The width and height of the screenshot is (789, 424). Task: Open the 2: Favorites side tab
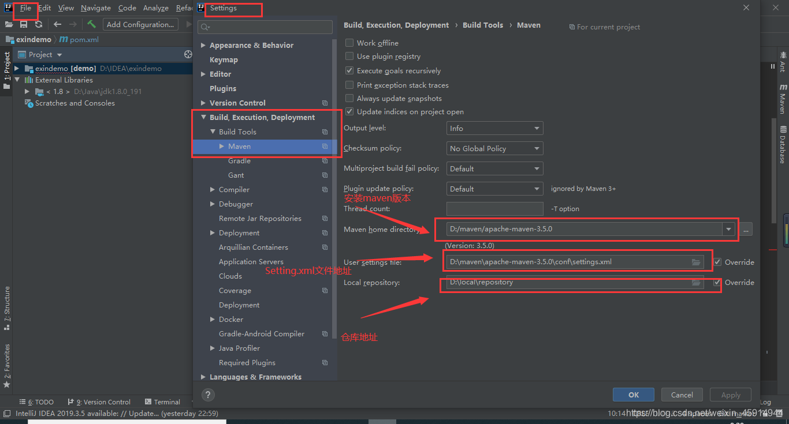click(7, 365)
